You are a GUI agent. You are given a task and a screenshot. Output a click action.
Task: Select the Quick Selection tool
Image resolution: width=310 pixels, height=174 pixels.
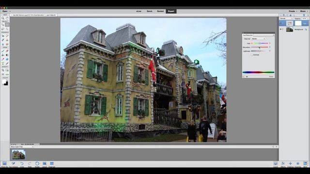click(7, 29)
